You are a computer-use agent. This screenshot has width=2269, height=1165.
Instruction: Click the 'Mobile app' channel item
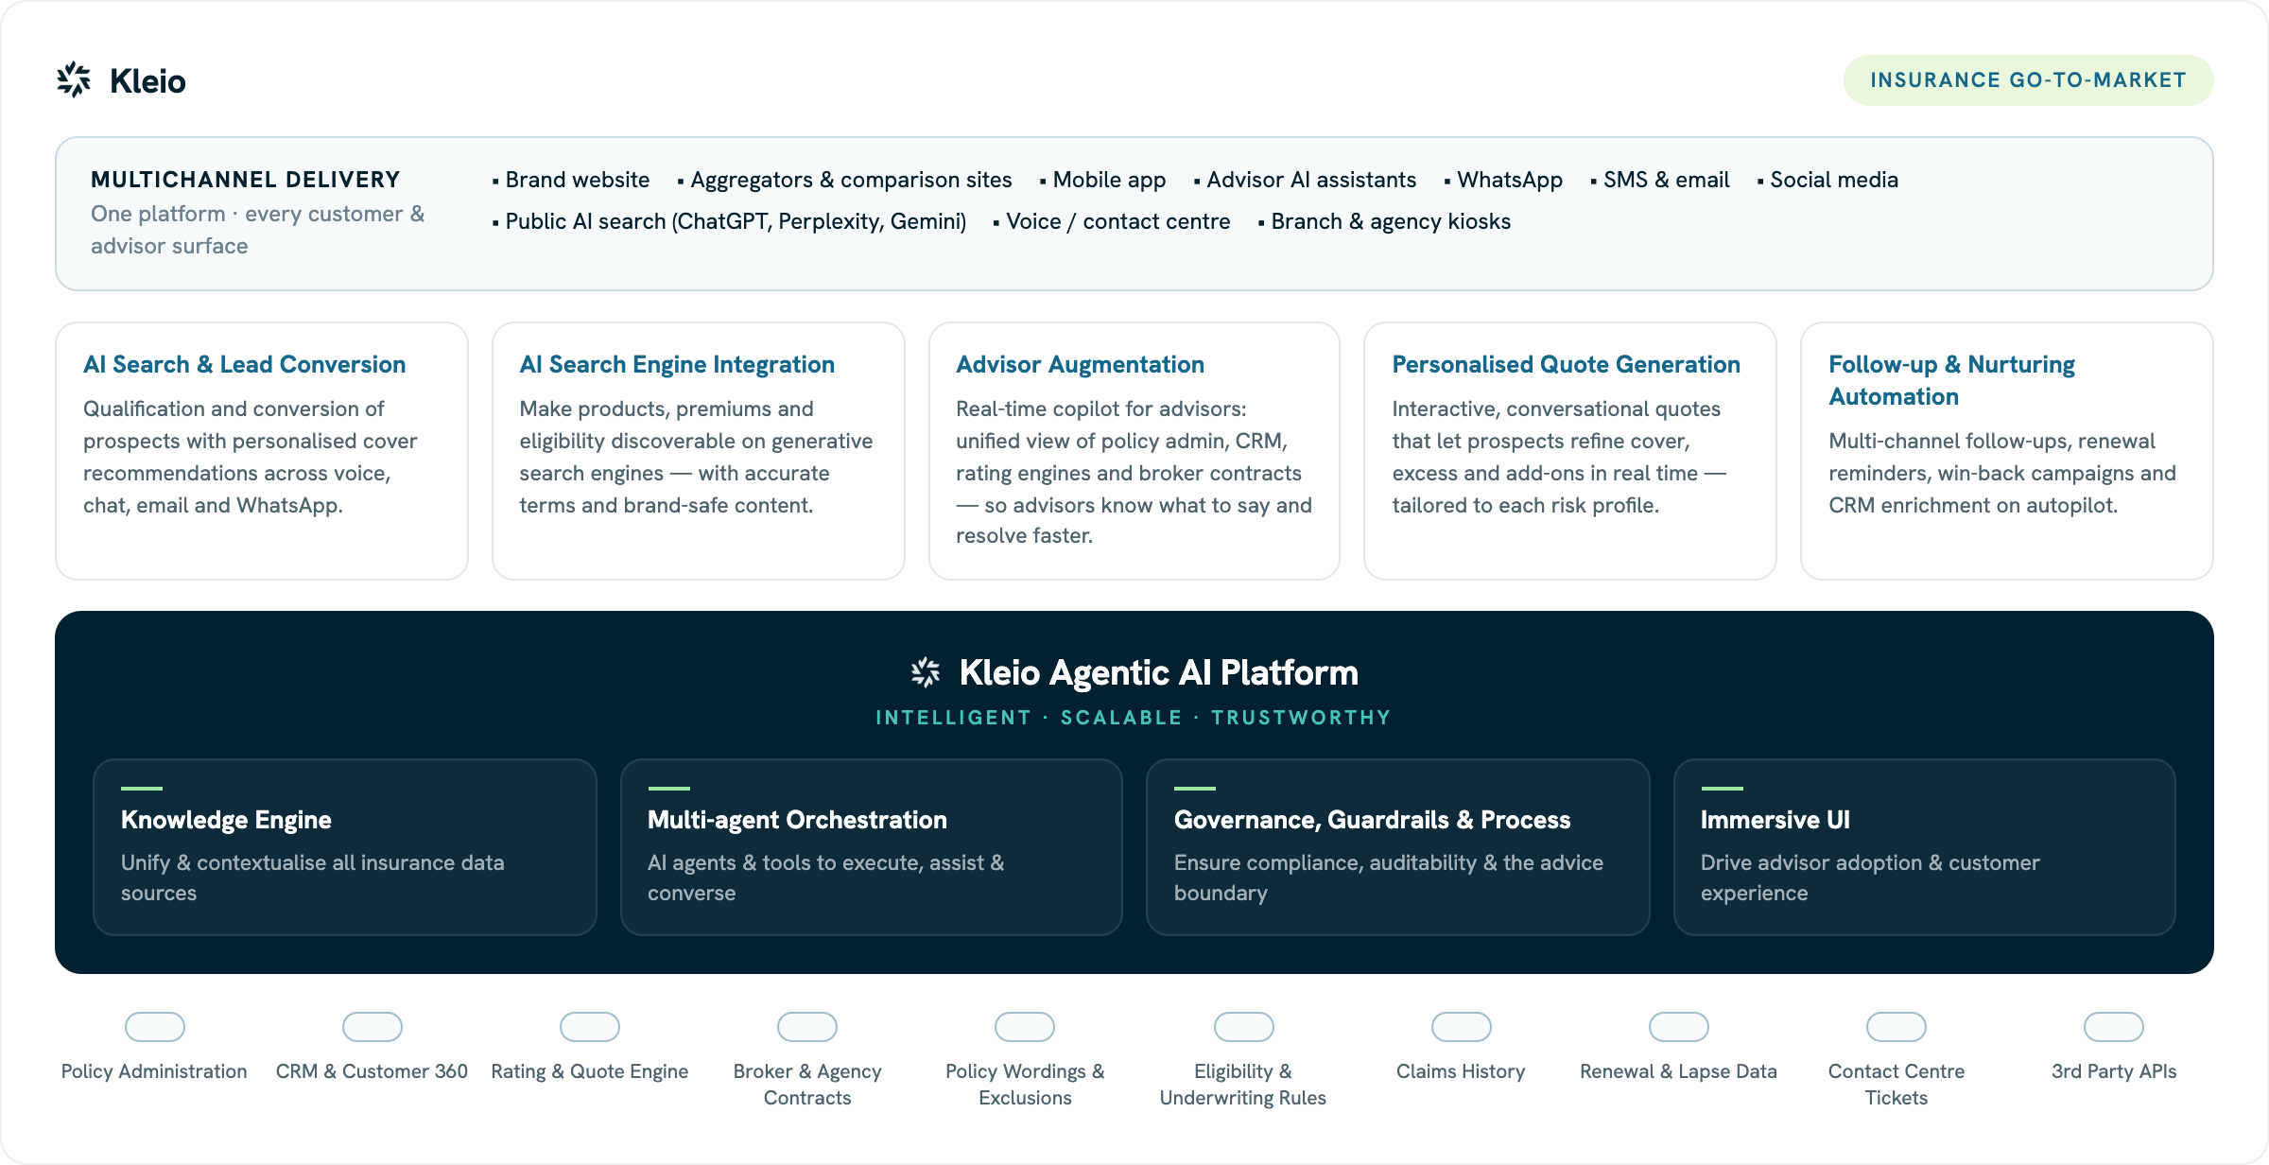point(1102,180)
